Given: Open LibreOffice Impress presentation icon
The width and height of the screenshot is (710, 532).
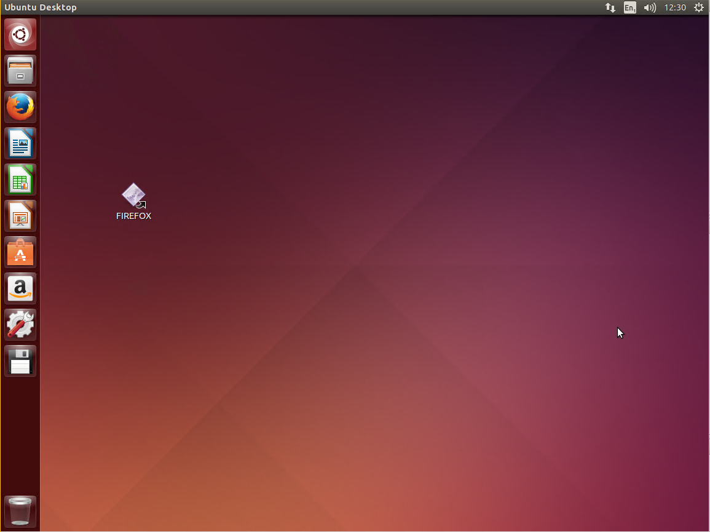Looking at the screenshot, I should pos(20,216).
